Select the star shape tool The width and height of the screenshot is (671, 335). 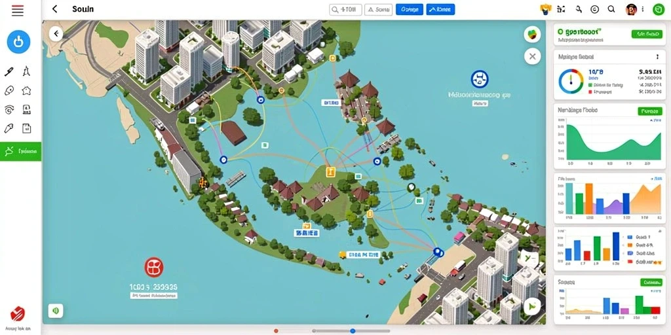pyautogui.click(x=26, y=90)
